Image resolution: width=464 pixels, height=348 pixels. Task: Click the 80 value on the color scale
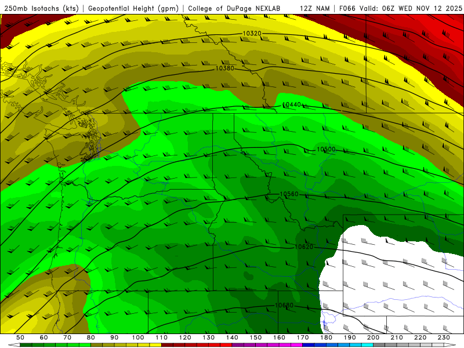point(91,338)
